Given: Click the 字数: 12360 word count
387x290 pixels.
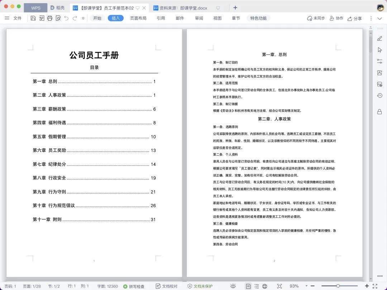Looking at the screenshot, I should tap(107, 286).
